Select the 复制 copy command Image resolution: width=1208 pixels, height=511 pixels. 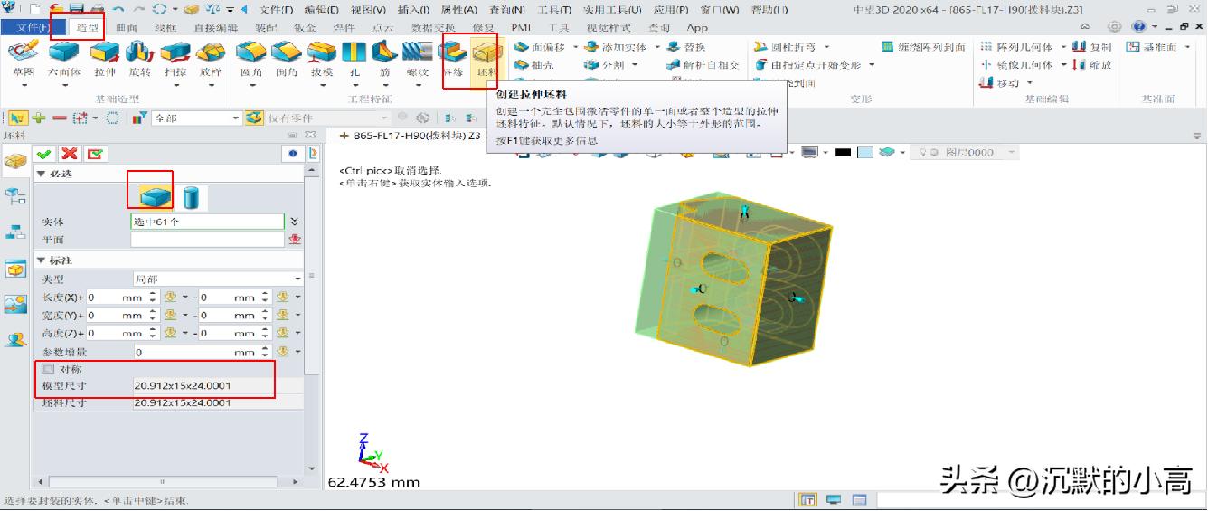1091,47
